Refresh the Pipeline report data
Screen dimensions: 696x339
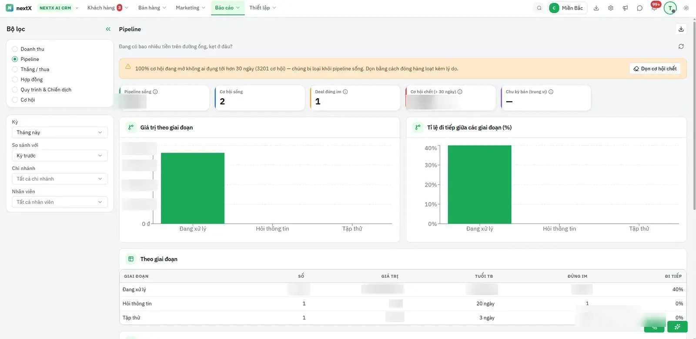pos(681,47)
